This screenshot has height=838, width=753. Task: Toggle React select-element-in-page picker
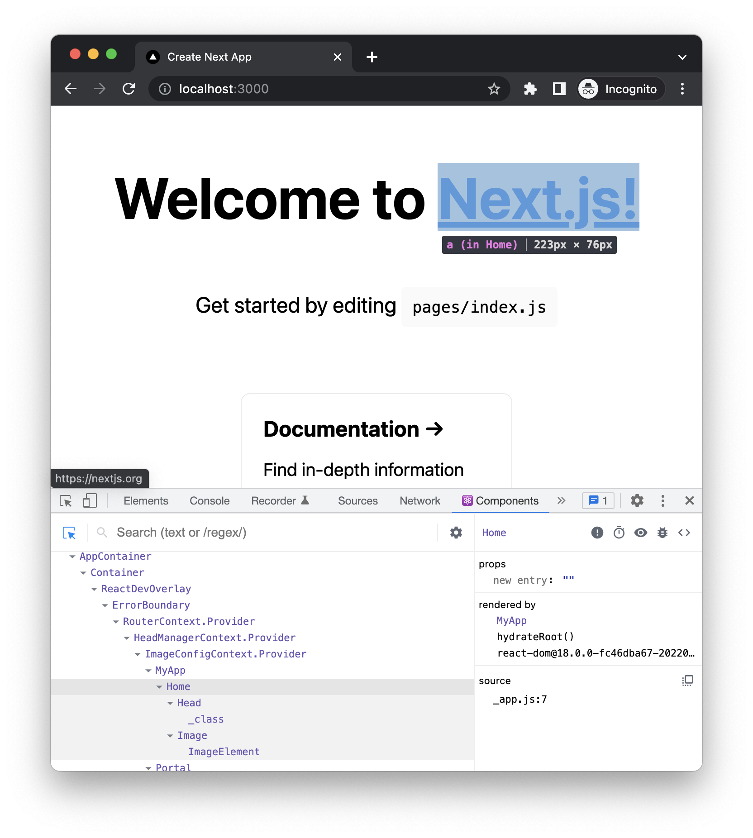[x=69, y=533]
